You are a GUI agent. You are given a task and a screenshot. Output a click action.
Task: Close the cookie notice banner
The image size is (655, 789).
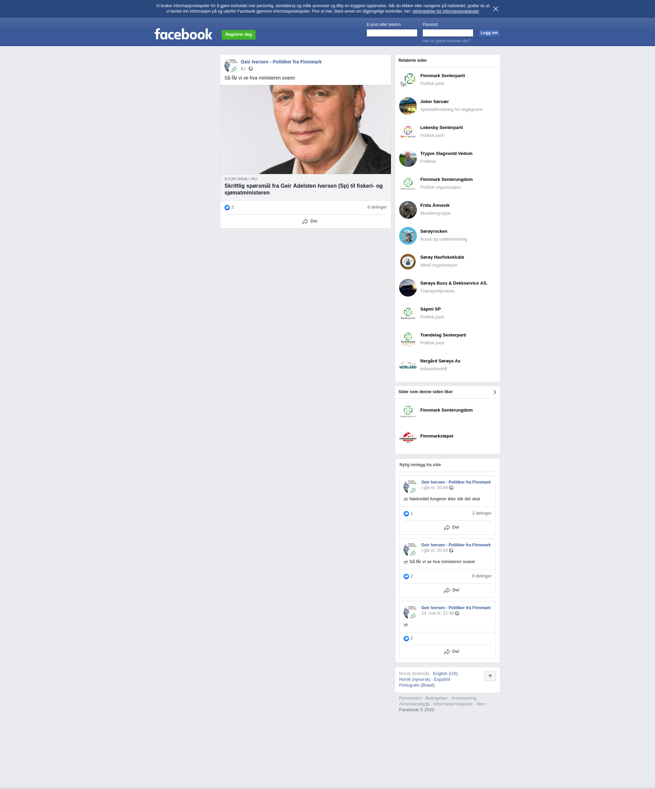click(495, 9)
